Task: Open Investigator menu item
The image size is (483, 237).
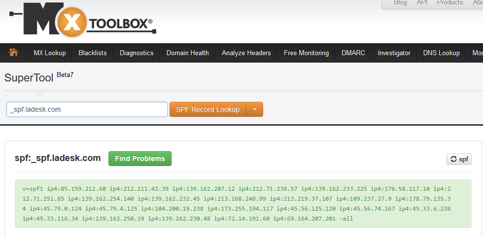Action: [394, 53]
